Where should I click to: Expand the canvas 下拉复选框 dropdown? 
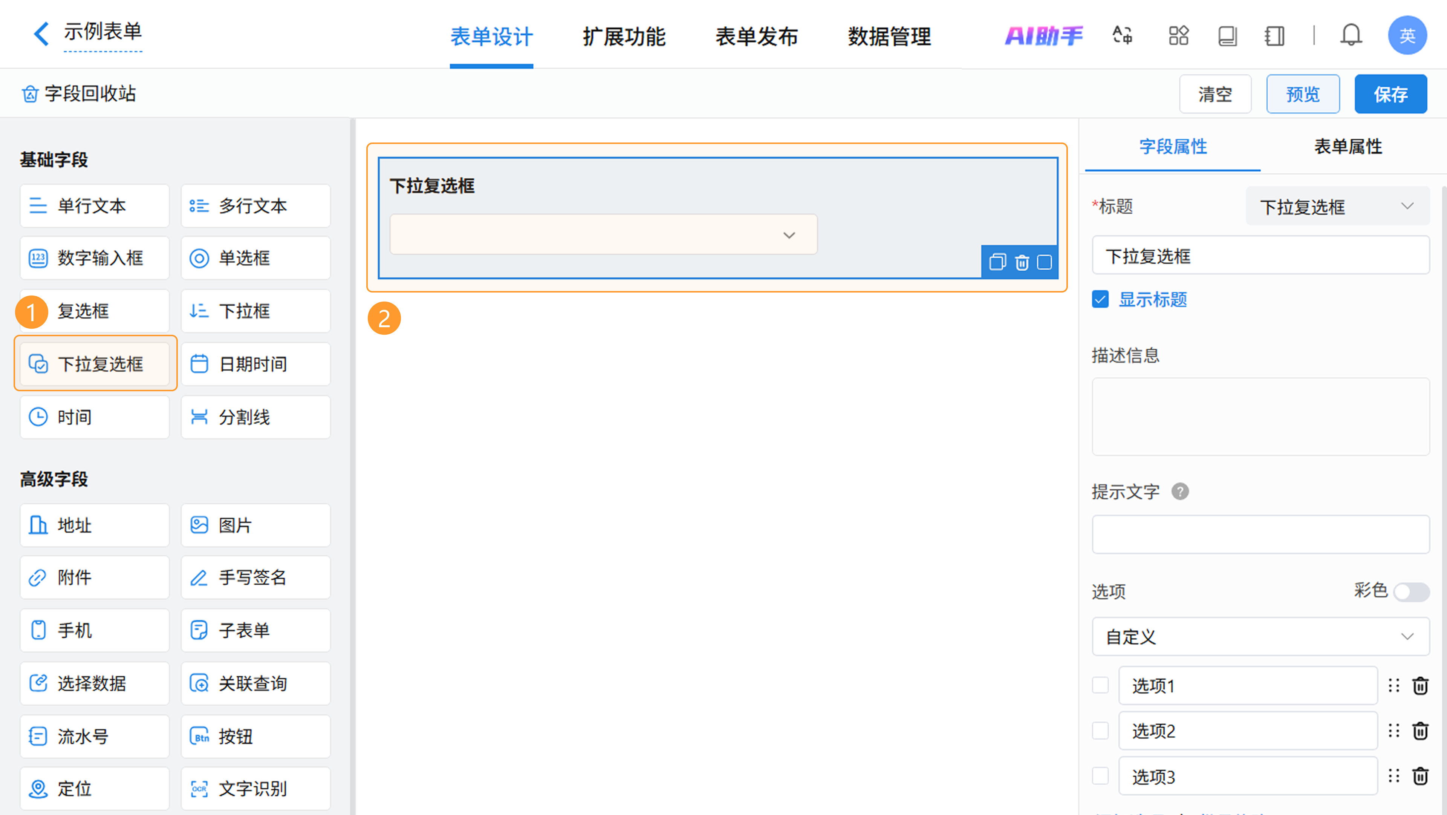point(603,235)
